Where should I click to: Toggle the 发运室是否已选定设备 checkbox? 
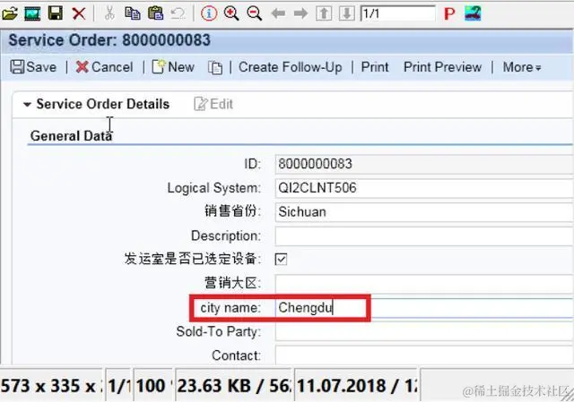pos(281,259)
